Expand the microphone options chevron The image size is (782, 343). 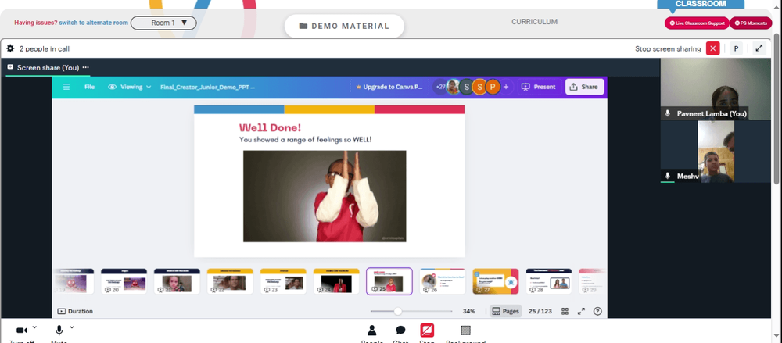tap(72, 327)
